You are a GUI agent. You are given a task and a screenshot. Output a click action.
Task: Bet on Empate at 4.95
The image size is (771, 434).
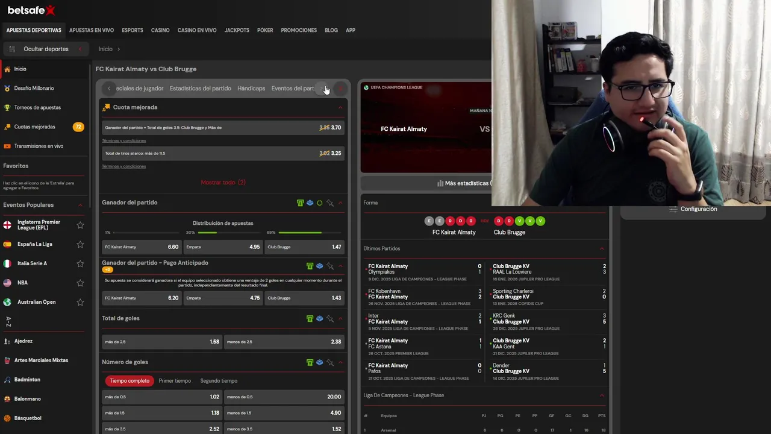coord(223,247)
